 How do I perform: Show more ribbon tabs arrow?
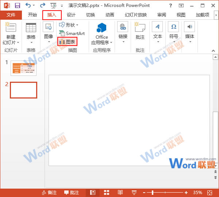[x=216, y=15]
